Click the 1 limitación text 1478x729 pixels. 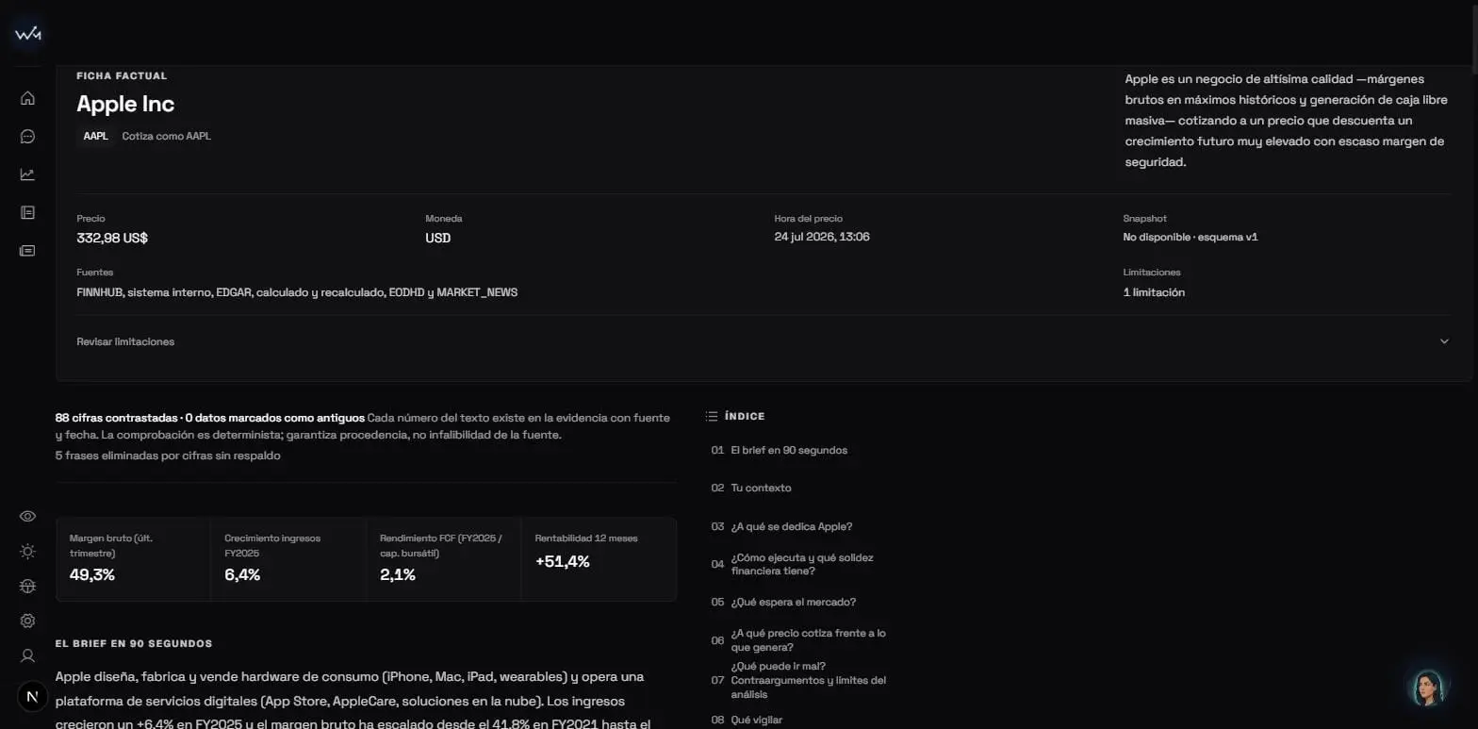1154,292
